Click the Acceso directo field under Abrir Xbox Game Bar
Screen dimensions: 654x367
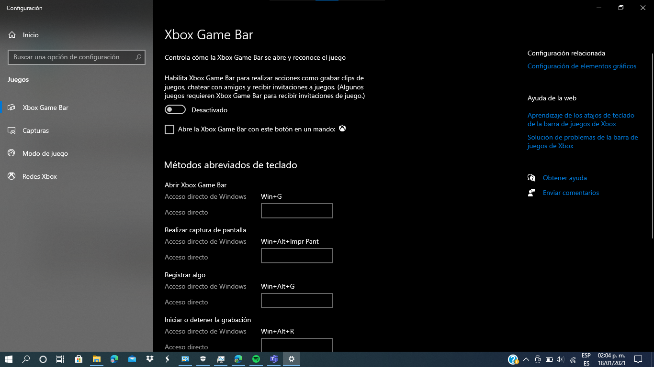[296, 210]
